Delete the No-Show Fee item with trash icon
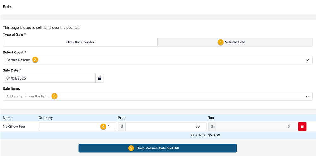Image resolution: width=316 pixels, height=156 pixels. click(302, 126)
